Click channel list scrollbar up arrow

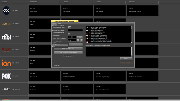click(x=131, y=27)
